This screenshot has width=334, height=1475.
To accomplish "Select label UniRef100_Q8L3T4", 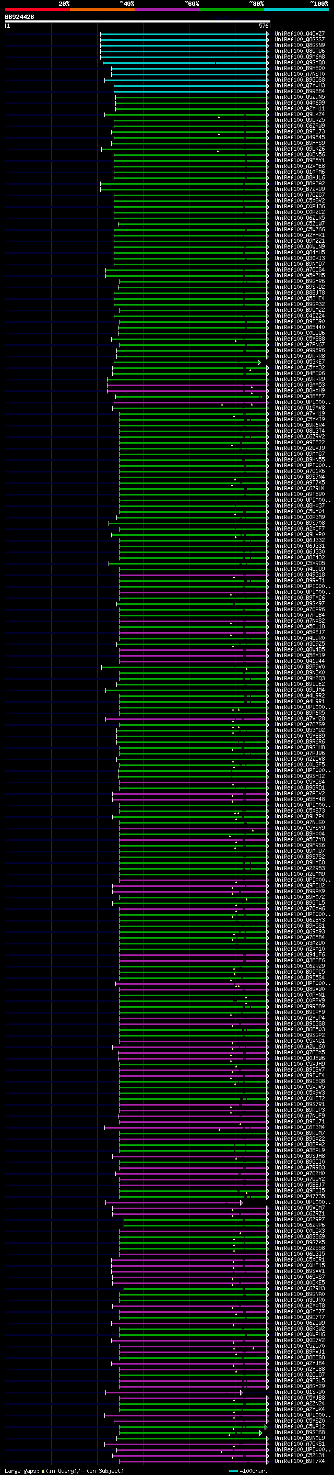I will click(x=300, y=431).
